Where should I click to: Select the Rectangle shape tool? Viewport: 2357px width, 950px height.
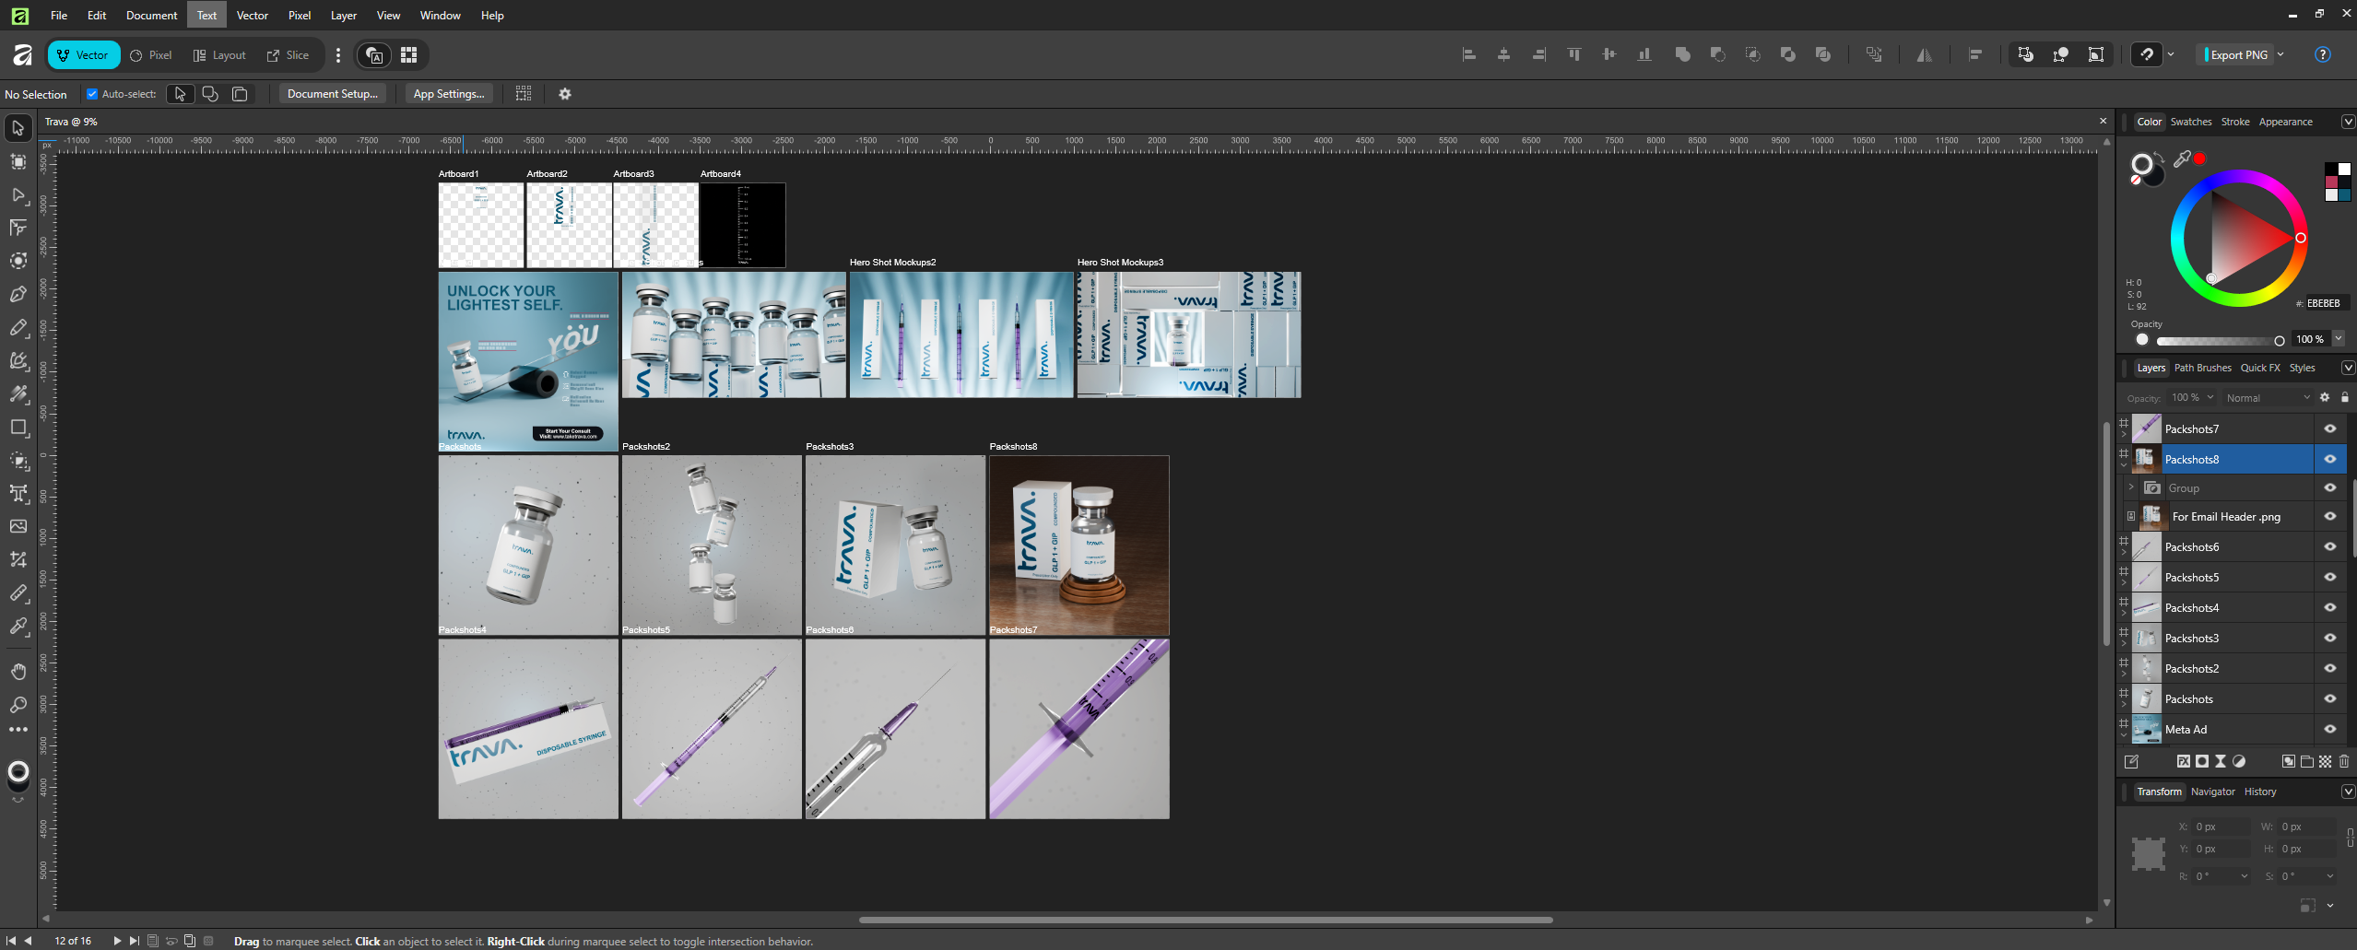(x=18, y=428)
